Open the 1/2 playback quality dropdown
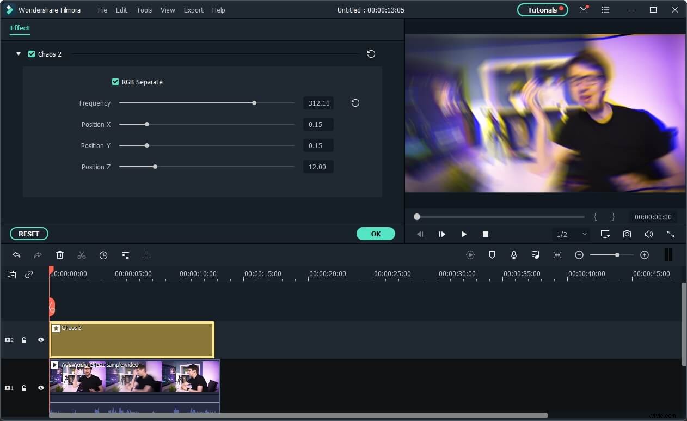The width and height of the screenshot is (687, 421). point(571,234)
